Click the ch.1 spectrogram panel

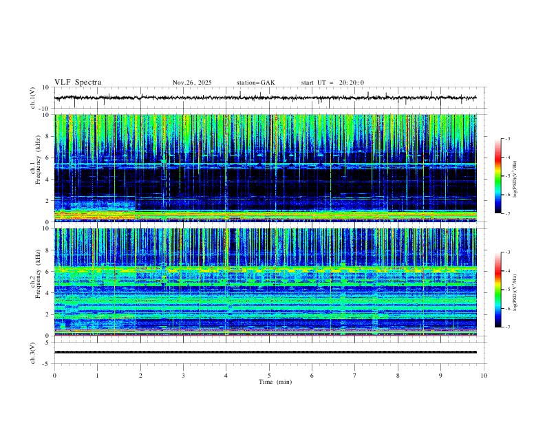pos(265,168)
